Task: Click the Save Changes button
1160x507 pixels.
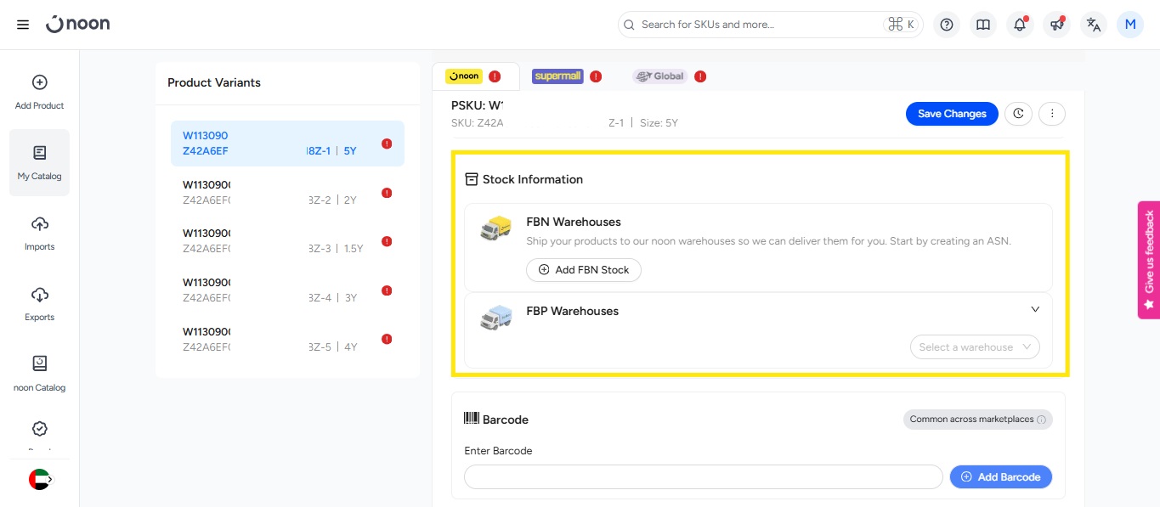Action: coord(951,114)
